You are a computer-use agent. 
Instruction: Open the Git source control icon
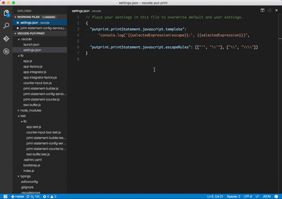[6, 38]
